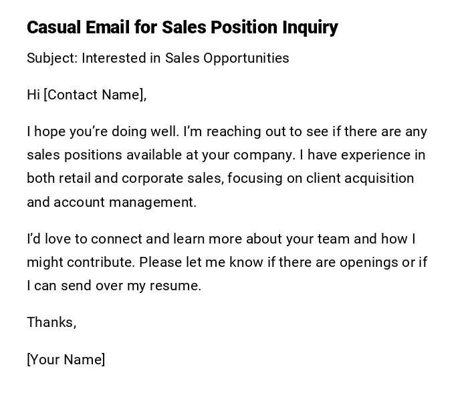Click the word 'resume'

[179, 286]
